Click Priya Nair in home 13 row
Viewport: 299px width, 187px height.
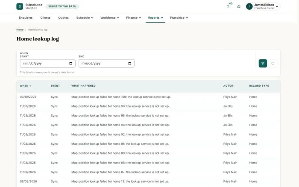tap(230, 181)
